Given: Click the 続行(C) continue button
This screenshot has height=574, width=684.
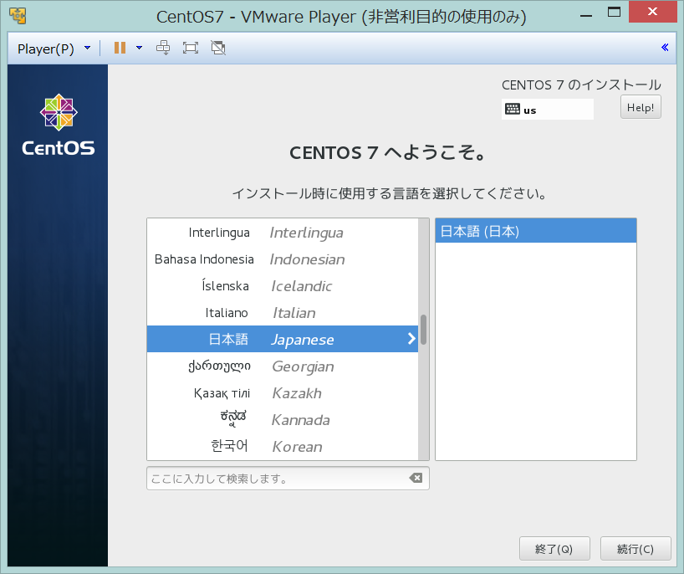Looking at the screenshot, I should (x=636, y=549).
